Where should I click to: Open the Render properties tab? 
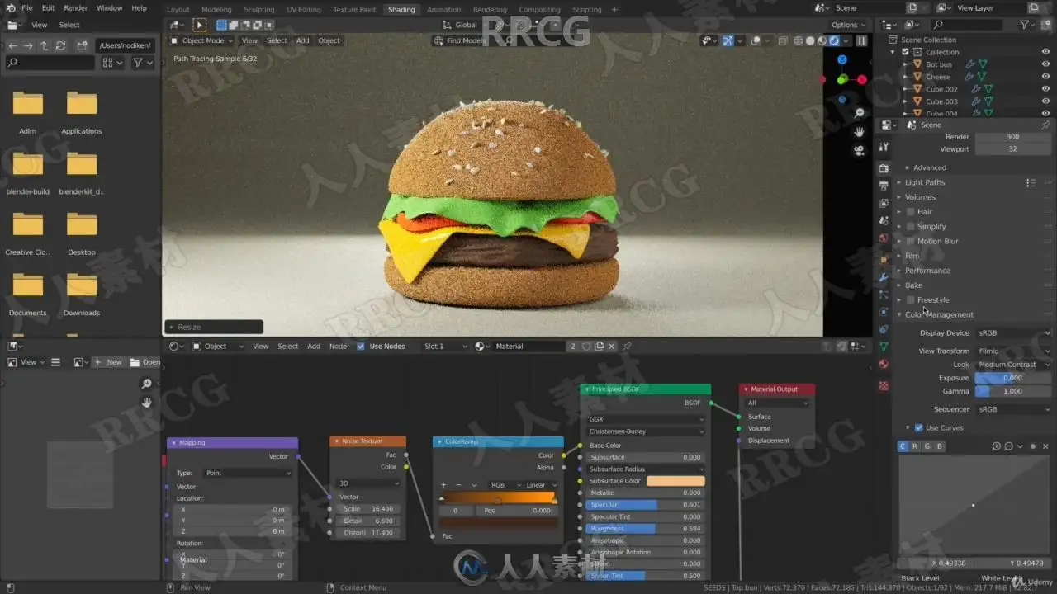[884, 167]
